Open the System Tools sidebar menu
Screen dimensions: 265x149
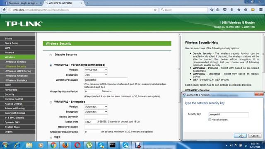coord(18,127)
